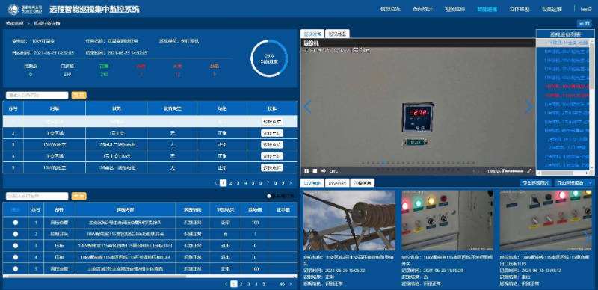Toggle the radio option above lower table

tap(269, 196)
